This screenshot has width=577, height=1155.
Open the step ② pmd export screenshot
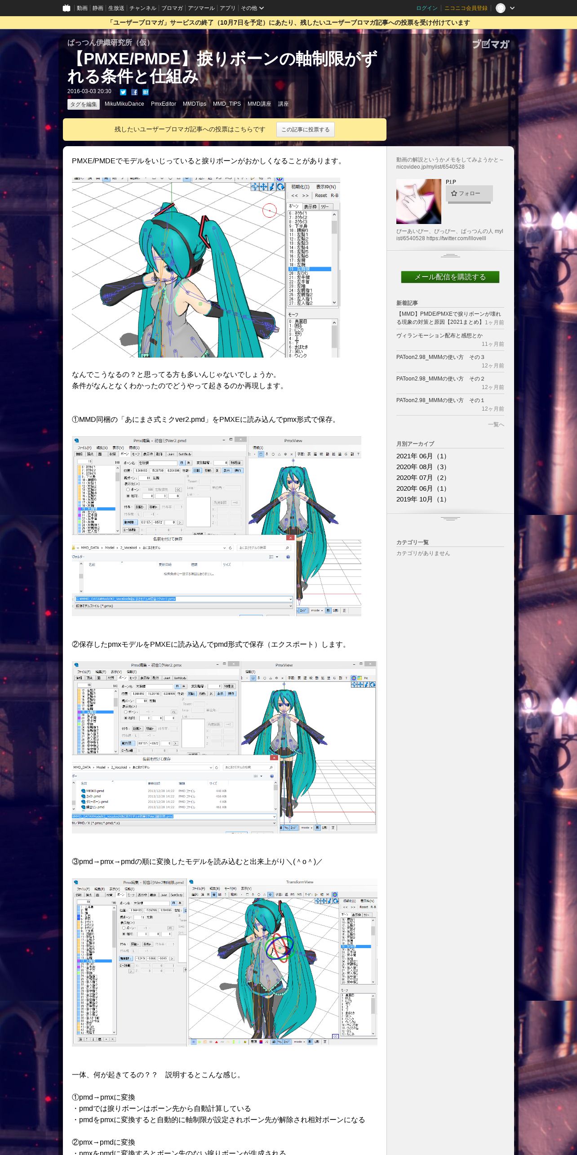225,747
